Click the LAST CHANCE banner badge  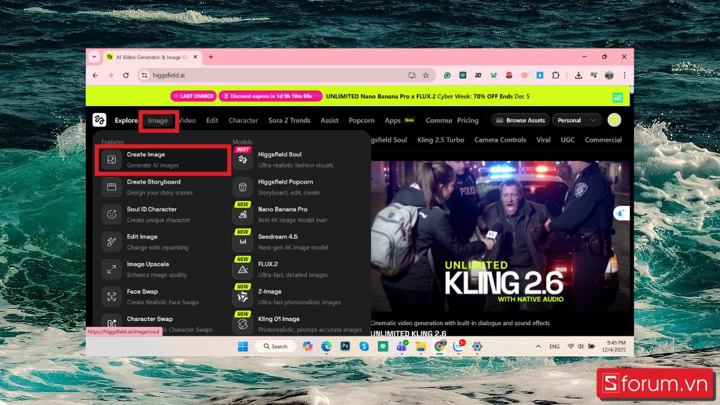tap(193, 96)
